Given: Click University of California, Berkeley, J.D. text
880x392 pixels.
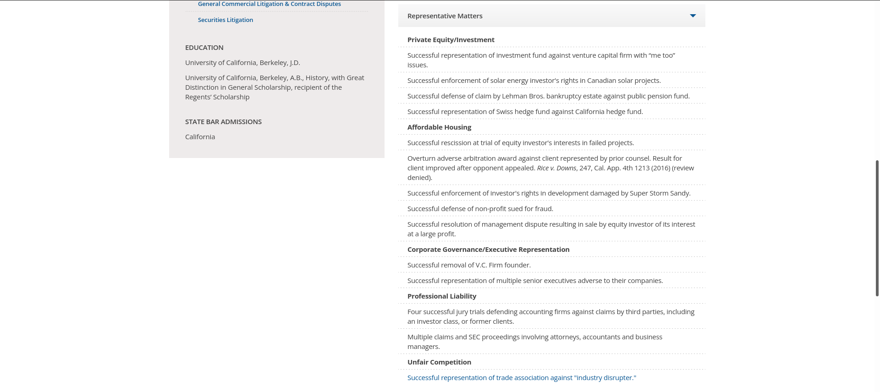Looking at the screenshot, I should (x=242, y=63).
